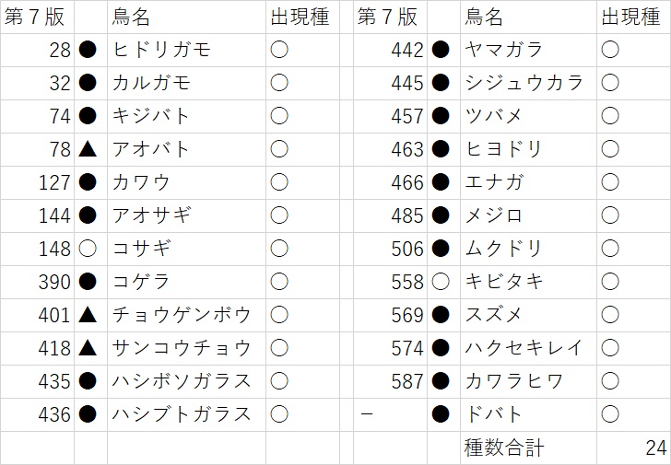
Task: Click the triangle marker beside サンコウチョウ
Action: (x=88, y=348)
